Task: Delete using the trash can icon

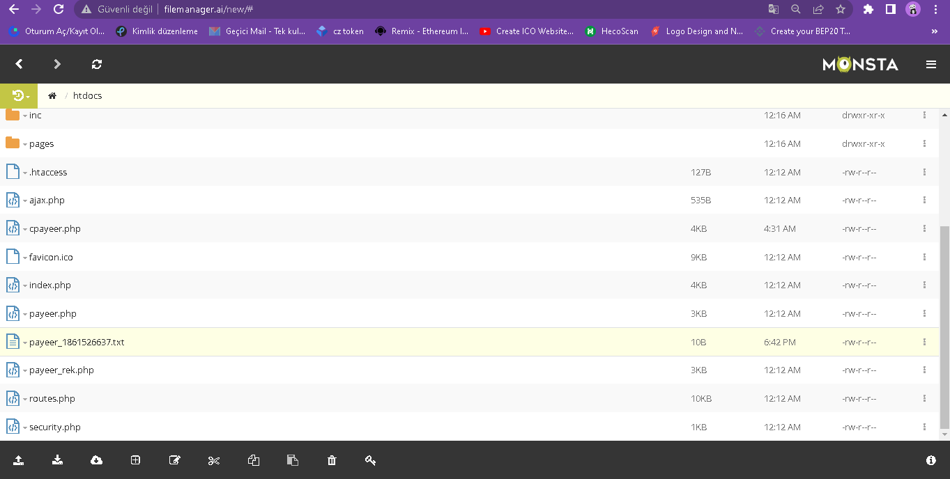Action: (332, 460)
